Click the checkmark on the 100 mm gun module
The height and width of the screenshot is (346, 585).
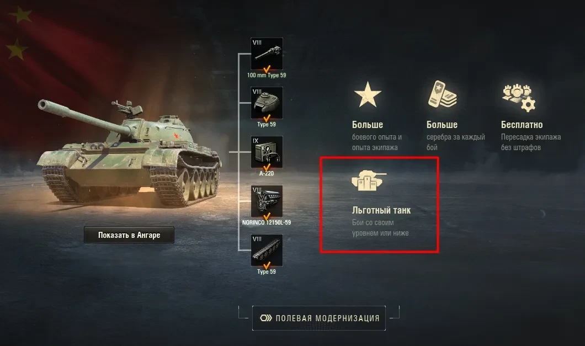point(267,70)
